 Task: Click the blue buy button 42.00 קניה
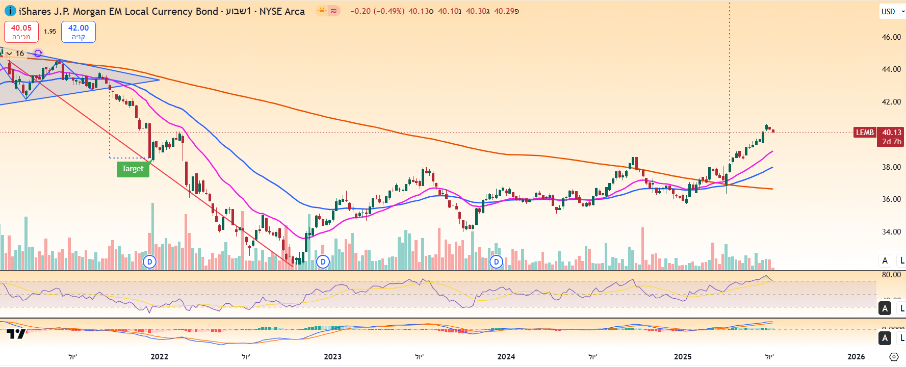(79, 32)
